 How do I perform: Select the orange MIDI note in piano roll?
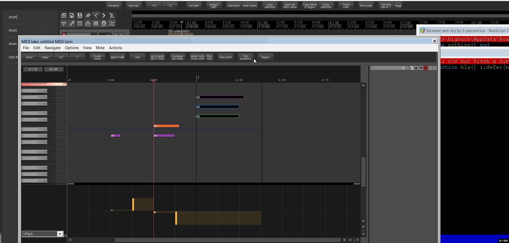coord(166,126)
